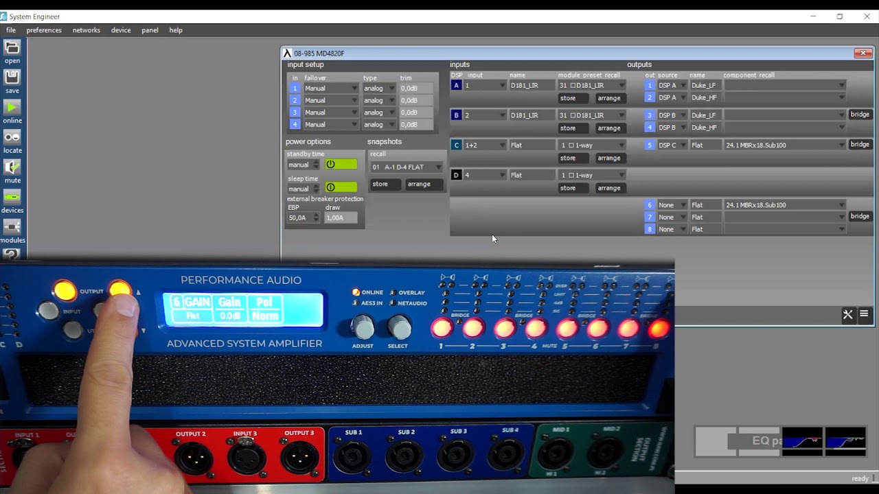
Task: Click the first EQ curve thumbnail
Action: (802, 441)
